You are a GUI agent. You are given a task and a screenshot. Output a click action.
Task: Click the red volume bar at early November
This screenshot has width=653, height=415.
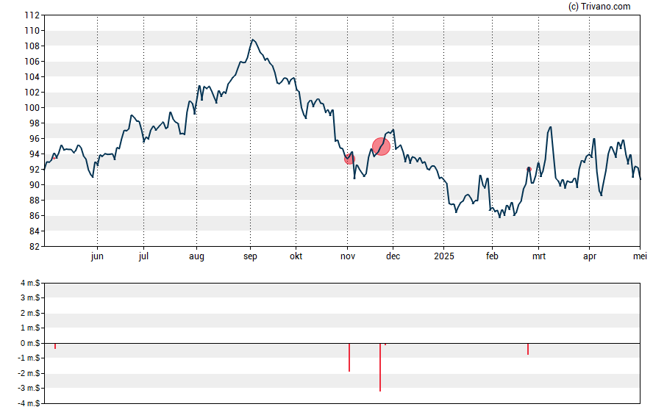[349, 358]
